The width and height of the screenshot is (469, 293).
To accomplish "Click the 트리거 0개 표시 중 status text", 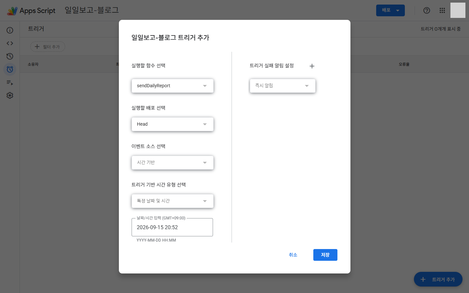I will 441,29.
